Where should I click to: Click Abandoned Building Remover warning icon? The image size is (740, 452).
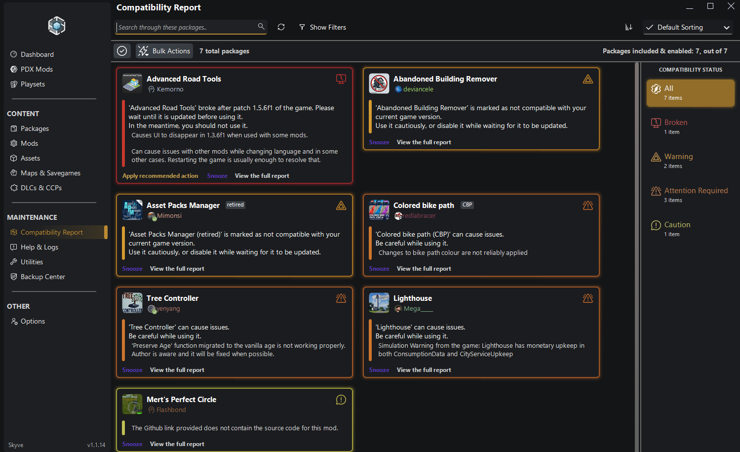click(588, 79)
